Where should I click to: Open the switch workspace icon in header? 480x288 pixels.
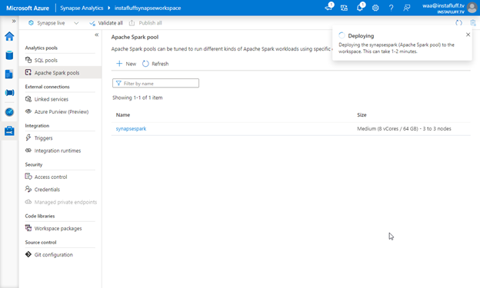pyautogui.click(x=344, y=8)
